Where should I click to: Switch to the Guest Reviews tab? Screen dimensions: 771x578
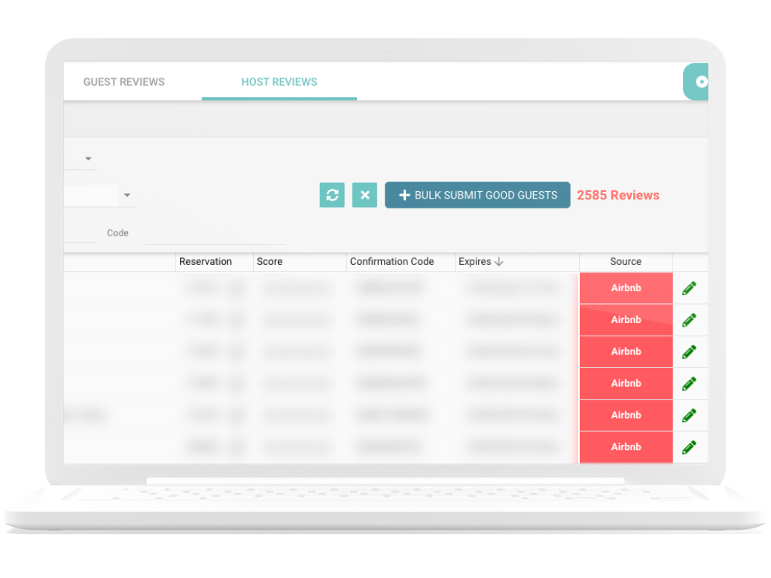[x=124, y=82]
